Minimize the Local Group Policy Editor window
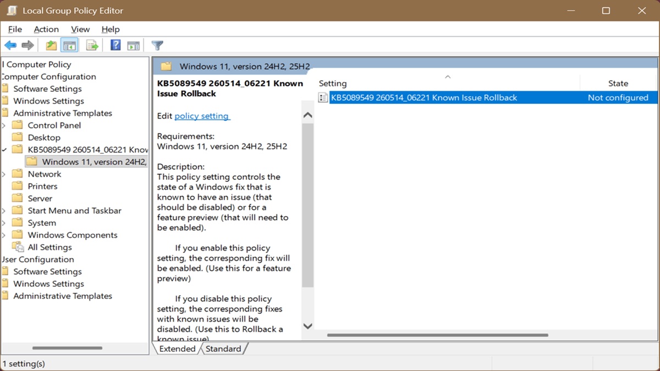Image resolution: width=660 pixels, height=371 pixels. coord(570,10)
